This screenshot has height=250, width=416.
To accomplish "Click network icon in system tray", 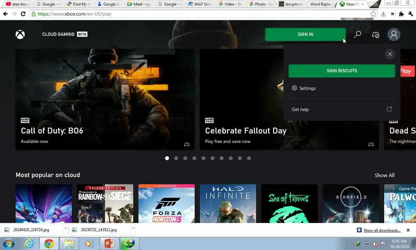I will tap(367, 244).
